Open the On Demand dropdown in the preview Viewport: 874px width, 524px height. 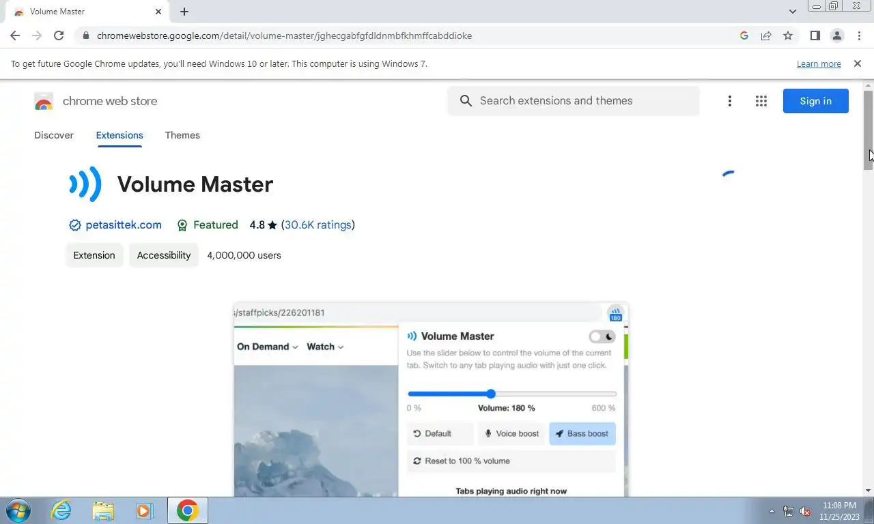268,347
